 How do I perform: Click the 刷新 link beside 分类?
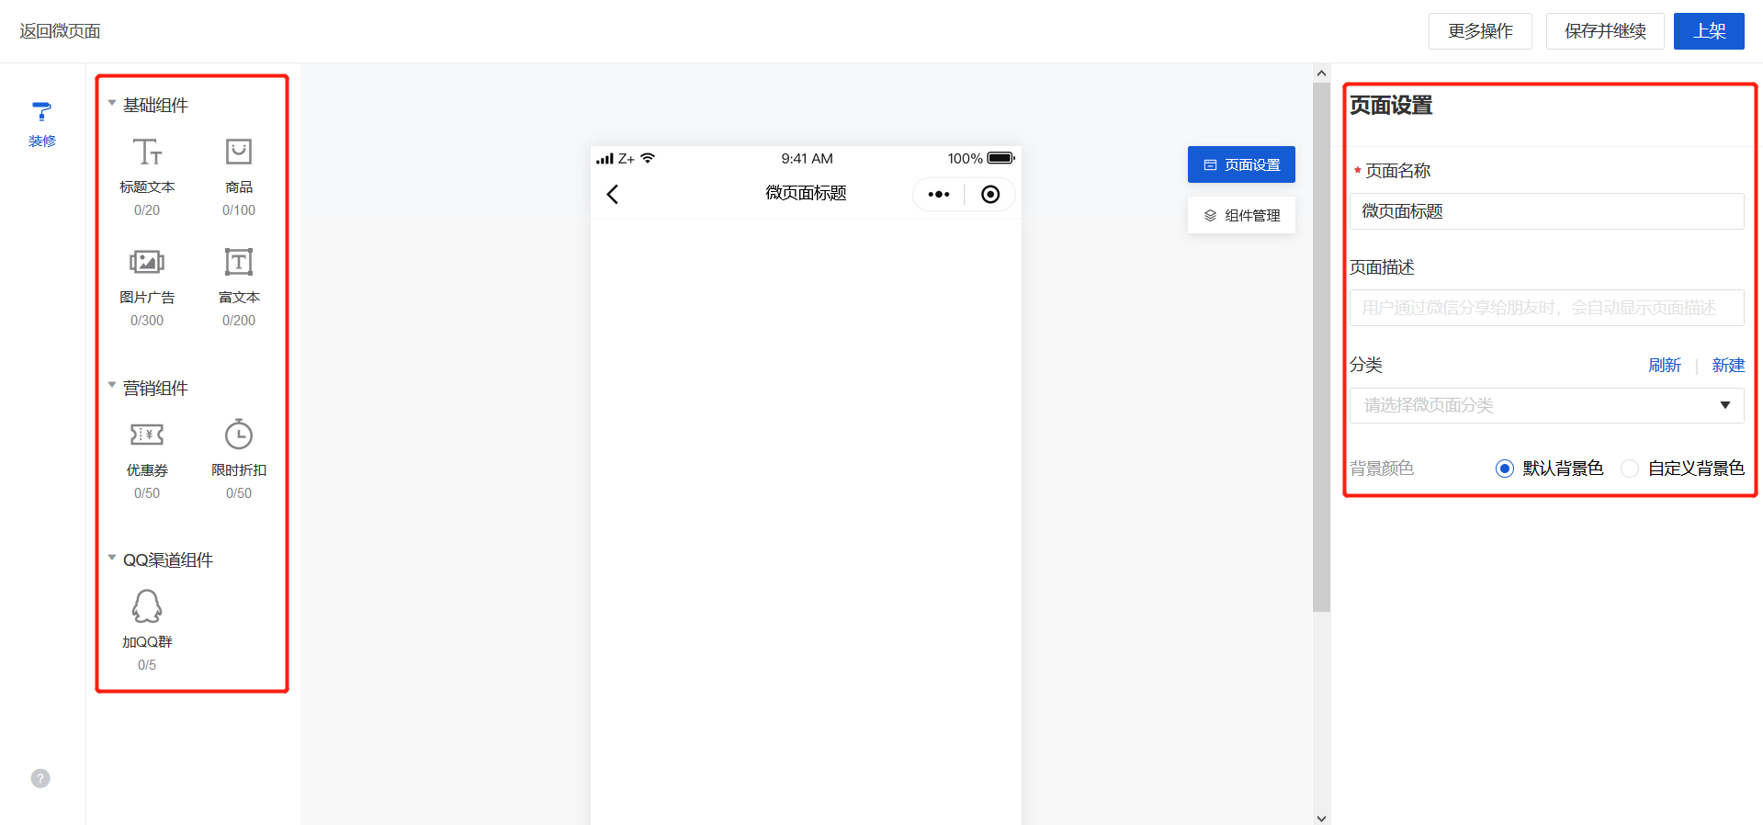1664,365
